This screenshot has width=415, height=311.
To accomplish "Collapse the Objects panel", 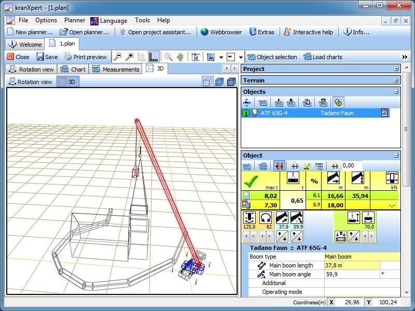I will pos(396,92).
